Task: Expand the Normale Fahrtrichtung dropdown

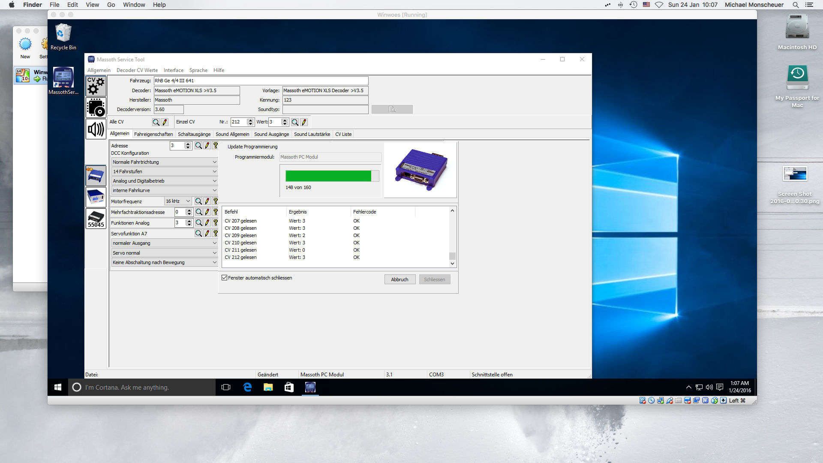Action: (165, 162)
